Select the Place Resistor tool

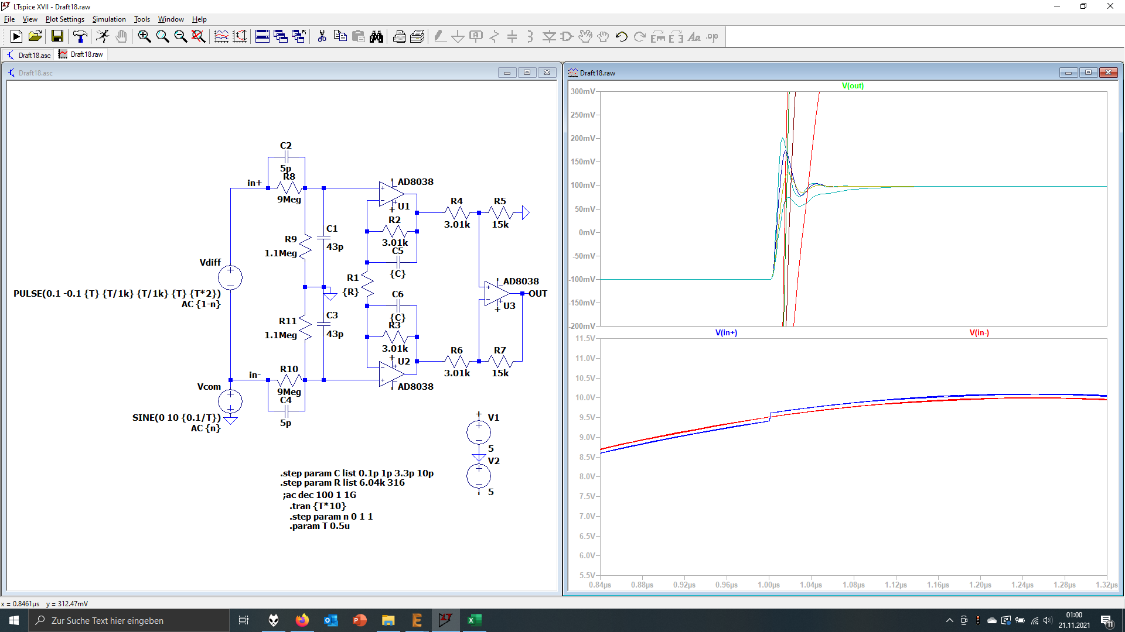(x=495, y=36)
